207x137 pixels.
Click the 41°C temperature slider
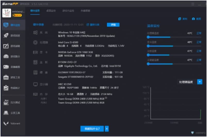[174, 55]
